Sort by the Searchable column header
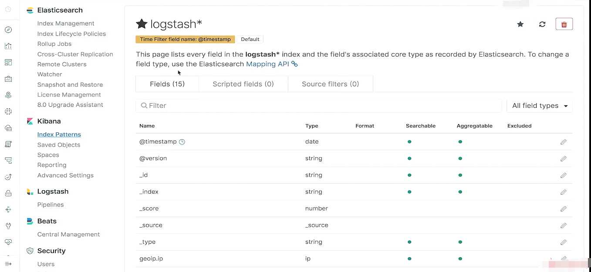 (421, 126)
